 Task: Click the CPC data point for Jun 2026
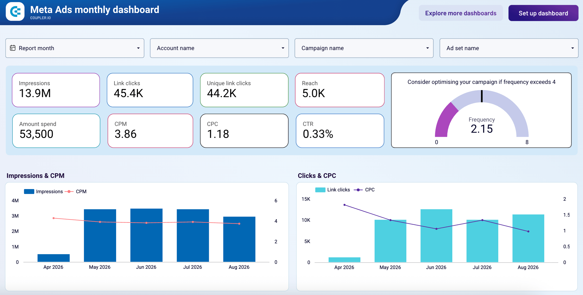point(436,229)
